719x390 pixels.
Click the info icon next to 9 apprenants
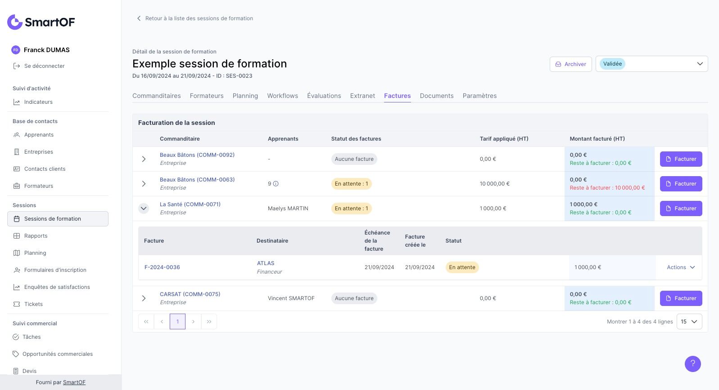pos(276,184)
